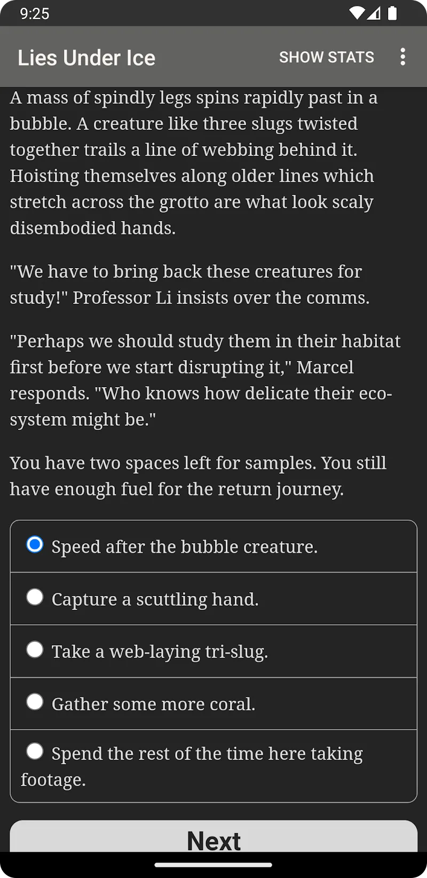Image resolution: width=427 pixels, height=878 pixels.
Task: Tap the Professor Li dialogue paragraph
Action: click(189, 285)
